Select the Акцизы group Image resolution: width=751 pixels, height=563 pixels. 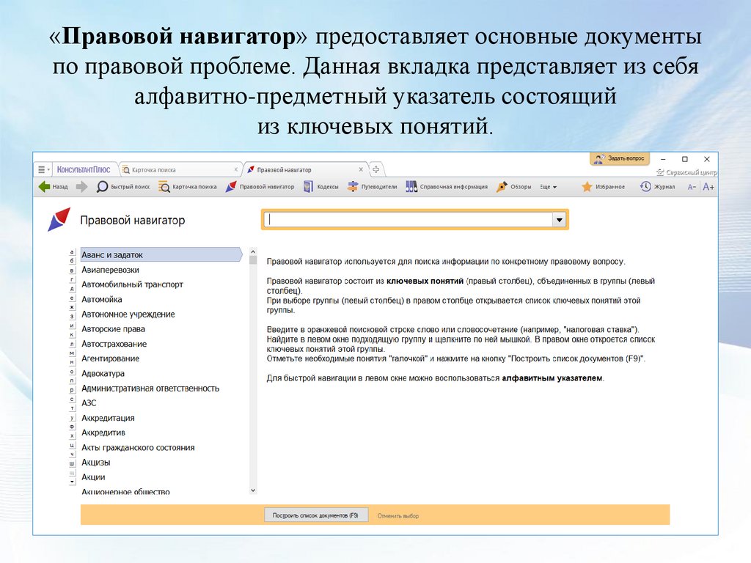coord(96,463)
